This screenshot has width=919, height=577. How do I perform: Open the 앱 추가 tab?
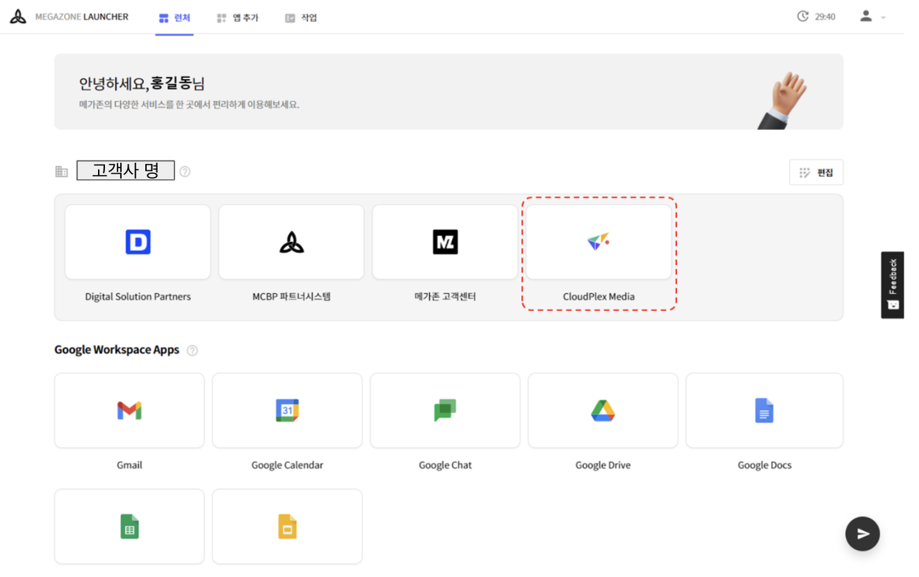237,17
